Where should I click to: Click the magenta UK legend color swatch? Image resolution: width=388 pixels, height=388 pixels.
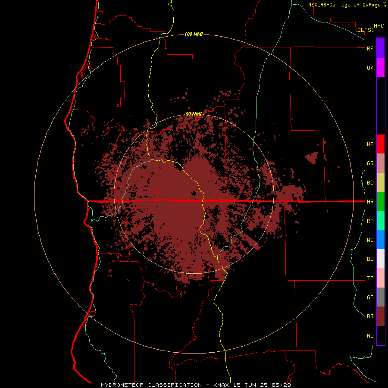(381, 67)
